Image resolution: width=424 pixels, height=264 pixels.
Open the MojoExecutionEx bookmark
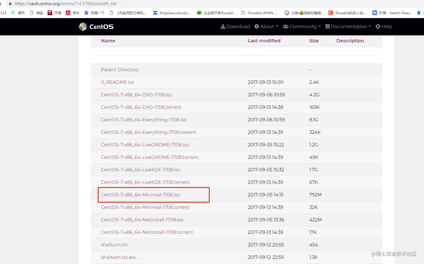click(x=172, y=13)
